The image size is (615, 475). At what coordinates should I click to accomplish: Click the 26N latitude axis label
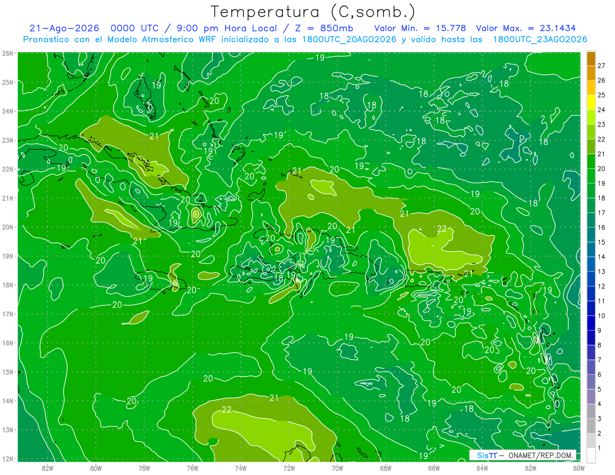pos(8,53)
